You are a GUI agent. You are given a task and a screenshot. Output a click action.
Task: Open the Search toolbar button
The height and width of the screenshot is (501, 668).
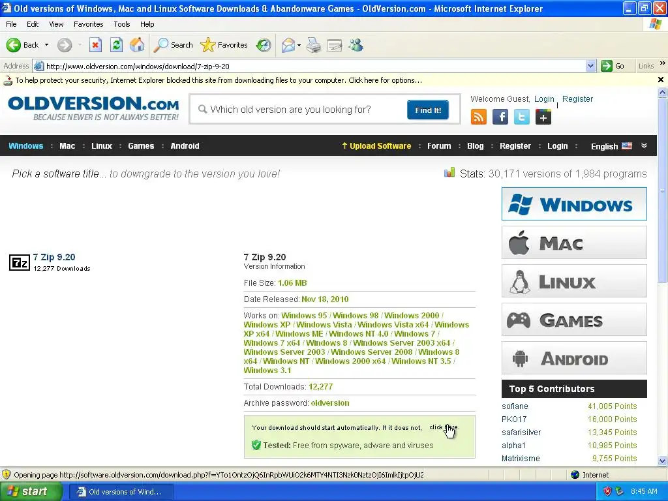coord(173,45)
